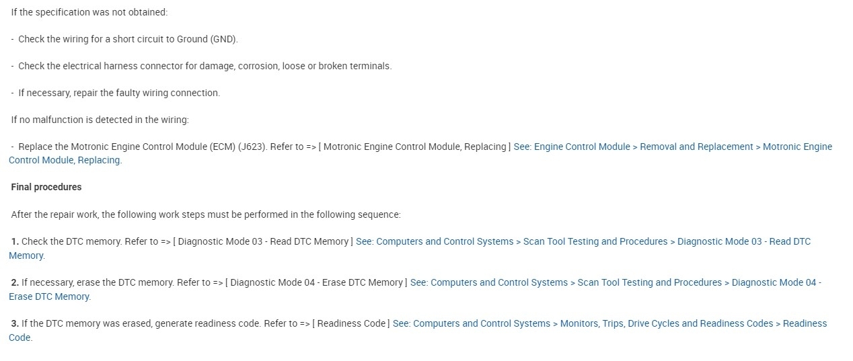Select the electrical harness connector check line
Image resolution: width=853 pixels, height=361 pixels.
point(205,66)
